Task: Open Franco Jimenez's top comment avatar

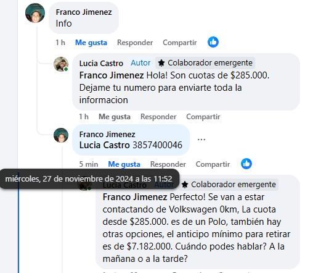Action: [x=35, y=13]
